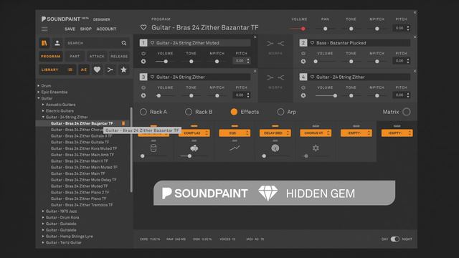
Task: Expand the Drum category
Action: coord(38,86)
